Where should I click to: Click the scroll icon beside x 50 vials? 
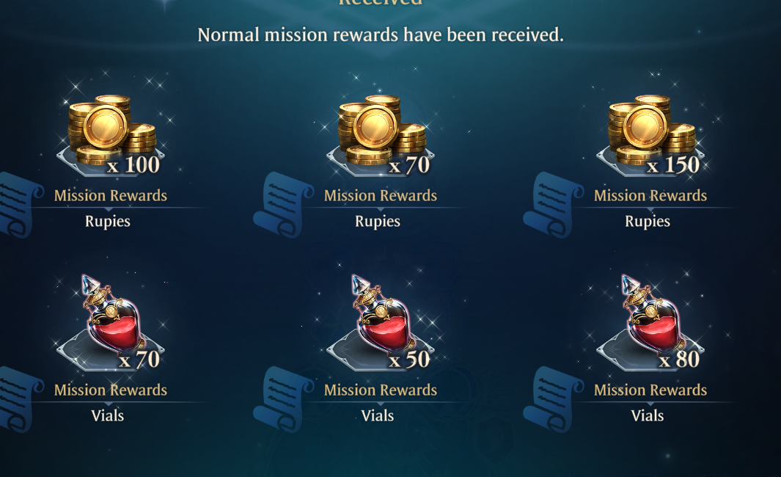click(283, 398)
